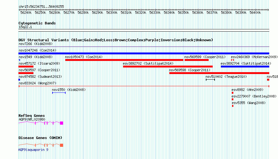Click esv8982 (Ahn2009) label text
This screenshot has height=159, width=278.
click(247, 90)
